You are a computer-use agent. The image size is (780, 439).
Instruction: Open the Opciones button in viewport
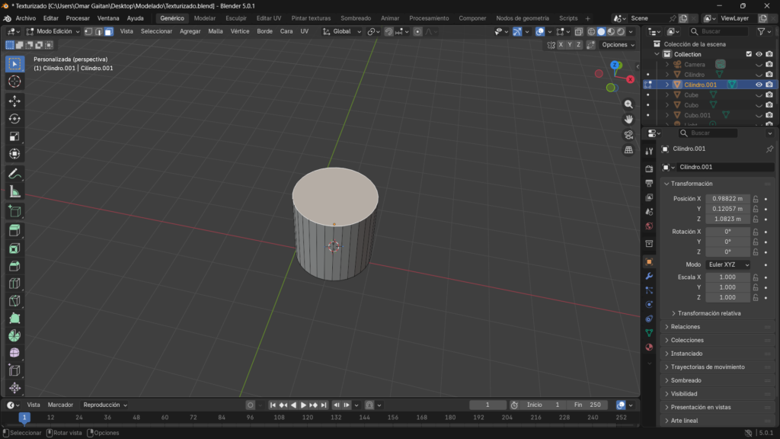pos(617,45)
